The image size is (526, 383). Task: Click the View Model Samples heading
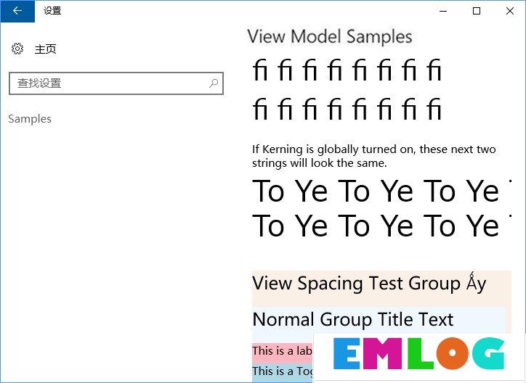(330, 36)
